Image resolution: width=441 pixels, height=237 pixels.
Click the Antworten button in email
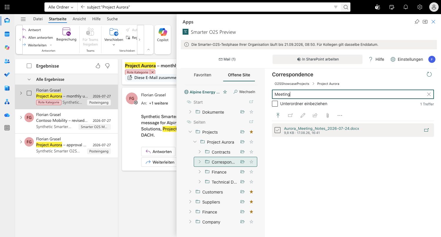158,152
